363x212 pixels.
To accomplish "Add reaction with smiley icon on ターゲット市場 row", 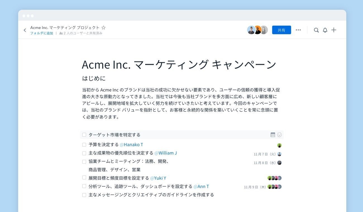I will coord(279,135).
